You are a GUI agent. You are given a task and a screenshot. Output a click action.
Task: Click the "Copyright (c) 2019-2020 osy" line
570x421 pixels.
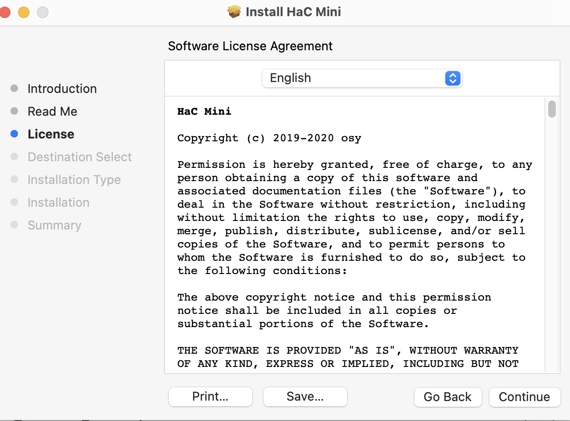point(269,138)
